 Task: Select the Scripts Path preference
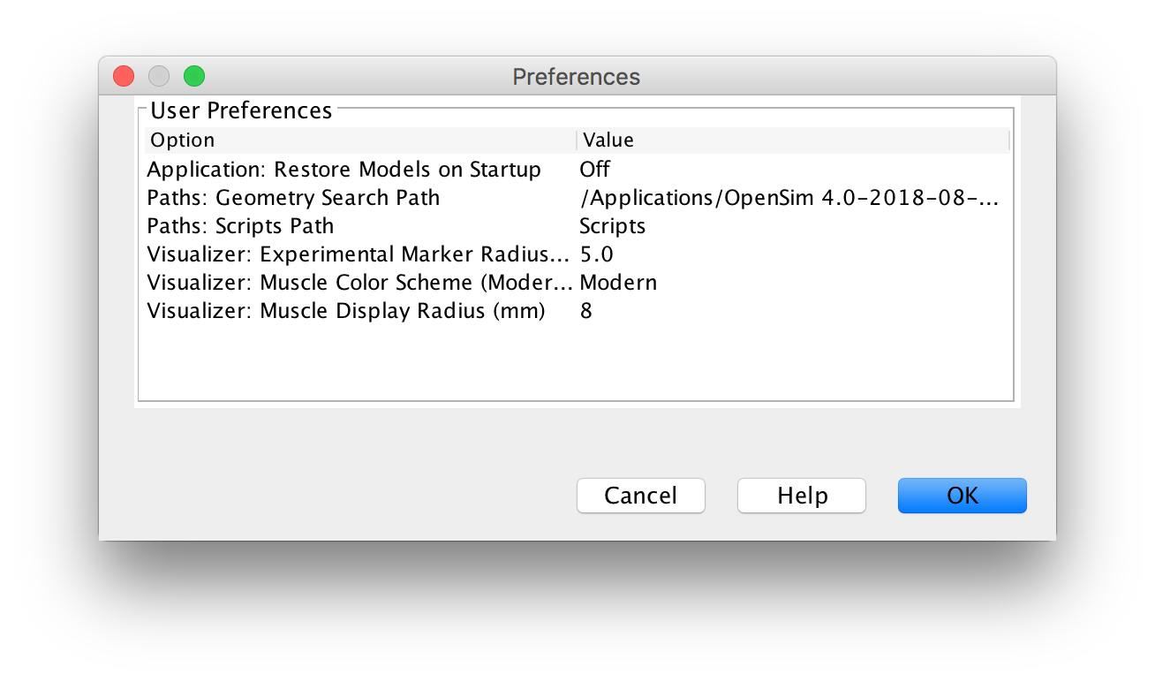coord(240,225)
